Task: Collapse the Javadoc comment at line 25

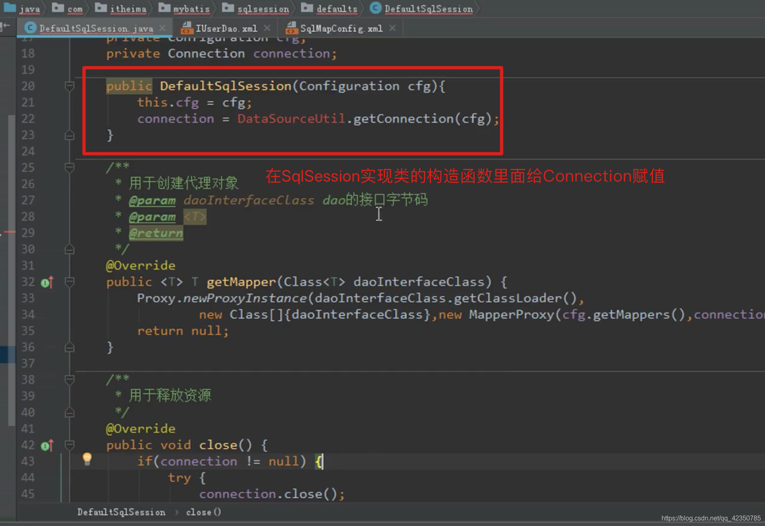Action: pos(70,167)
